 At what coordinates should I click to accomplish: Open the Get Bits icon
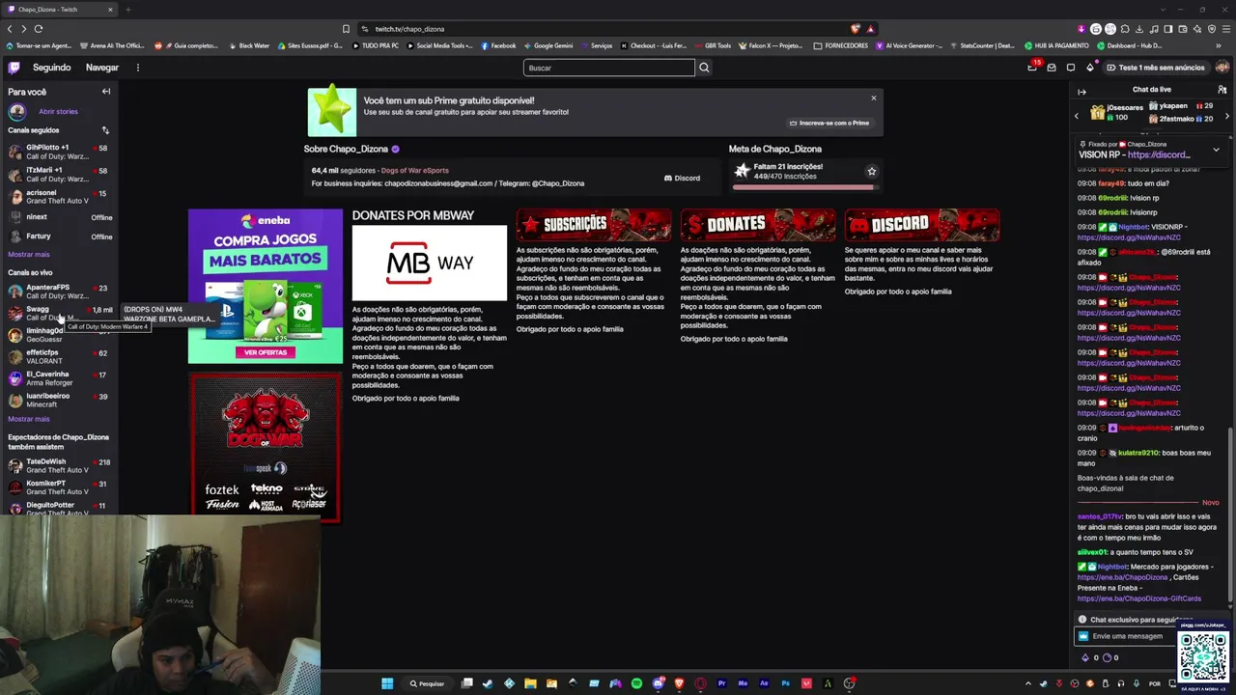[1090, 68]
